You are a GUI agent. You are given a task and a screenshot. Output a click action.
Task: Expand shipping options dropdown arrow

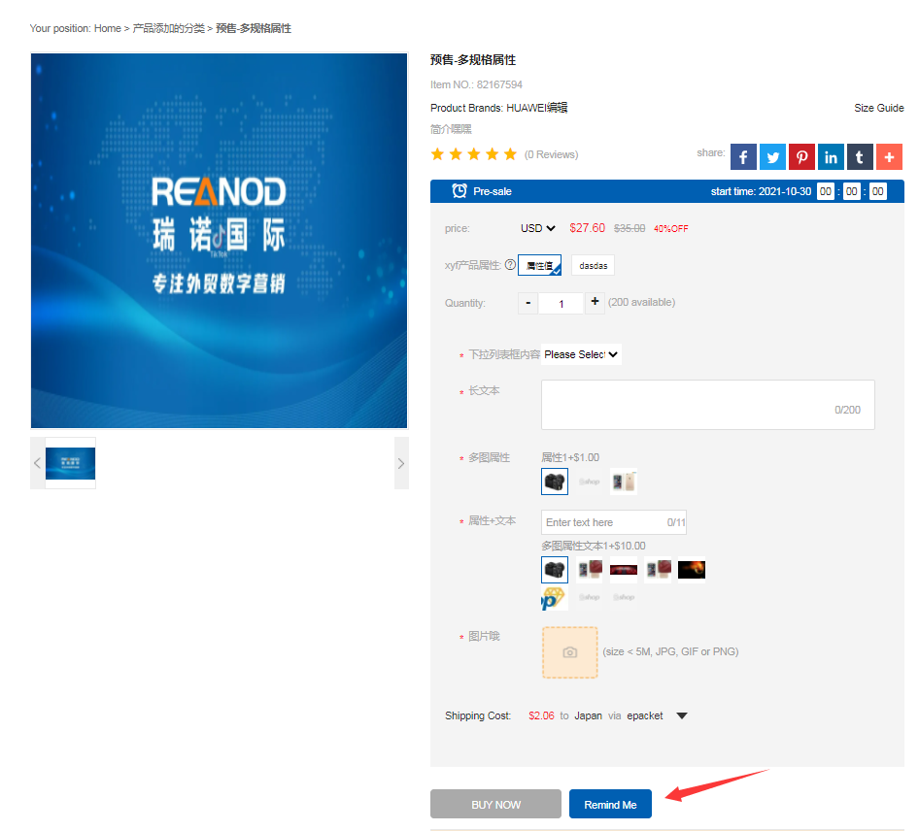point(682,715)
